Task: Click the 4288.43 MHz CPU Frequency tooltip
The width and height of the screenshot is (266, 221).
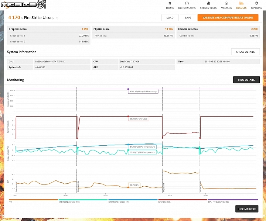Action: (x=143, y=91)
